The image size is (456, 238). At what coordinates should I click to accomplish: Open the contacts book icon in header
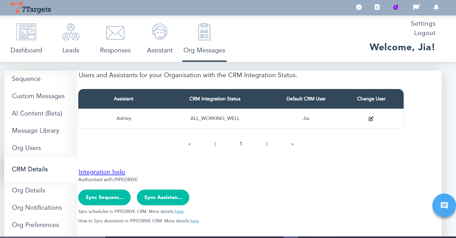coord(377,7)
